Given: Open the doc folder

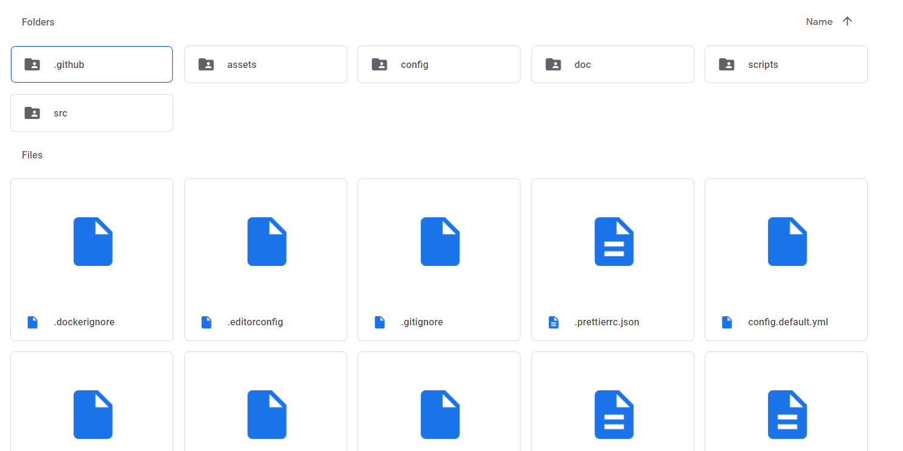Looking at the screenshot, I should 613,64.
